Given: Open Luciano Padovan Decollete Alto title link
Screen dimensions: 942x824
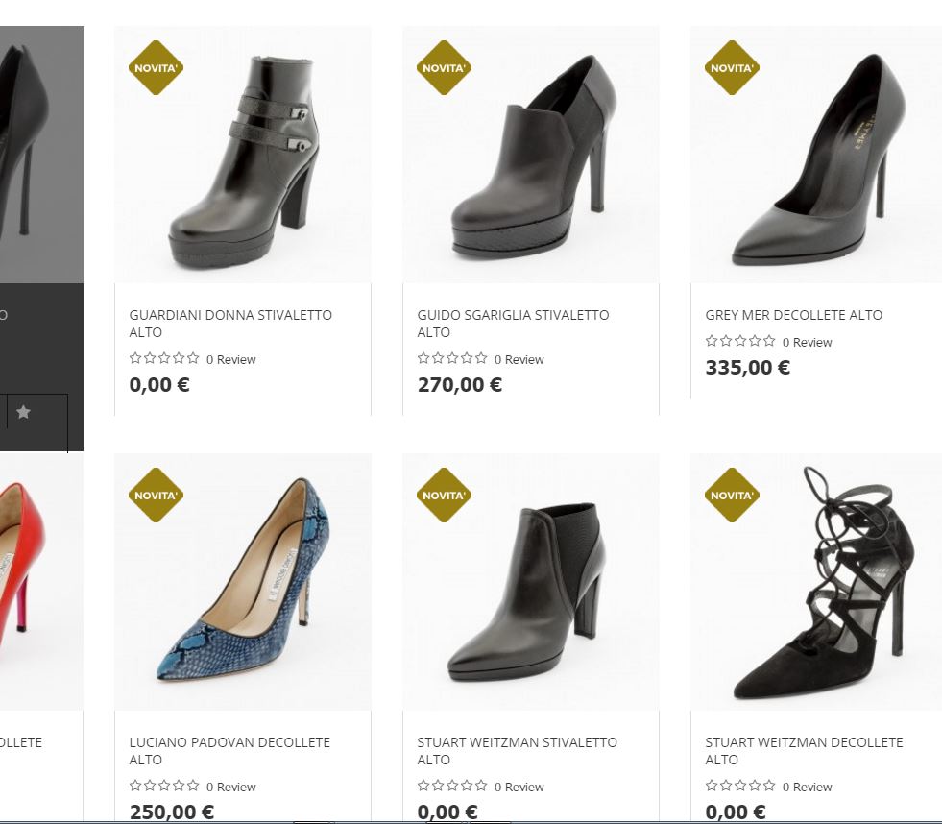Looking at the screenshot, I should [229, 750].
